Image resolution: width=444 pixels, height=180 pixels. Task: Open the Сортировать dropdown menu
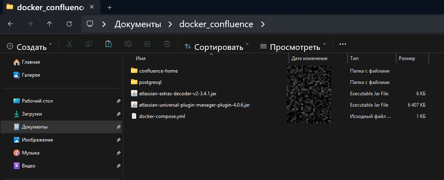(x=217, y=47)
